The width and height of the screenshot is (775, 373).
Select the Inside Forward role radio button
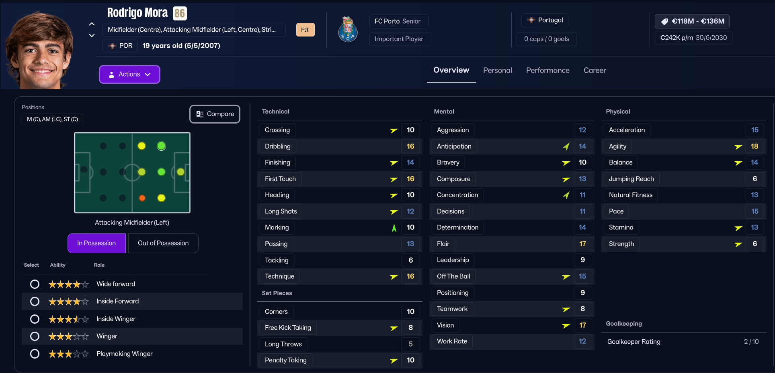pos(35,302)
